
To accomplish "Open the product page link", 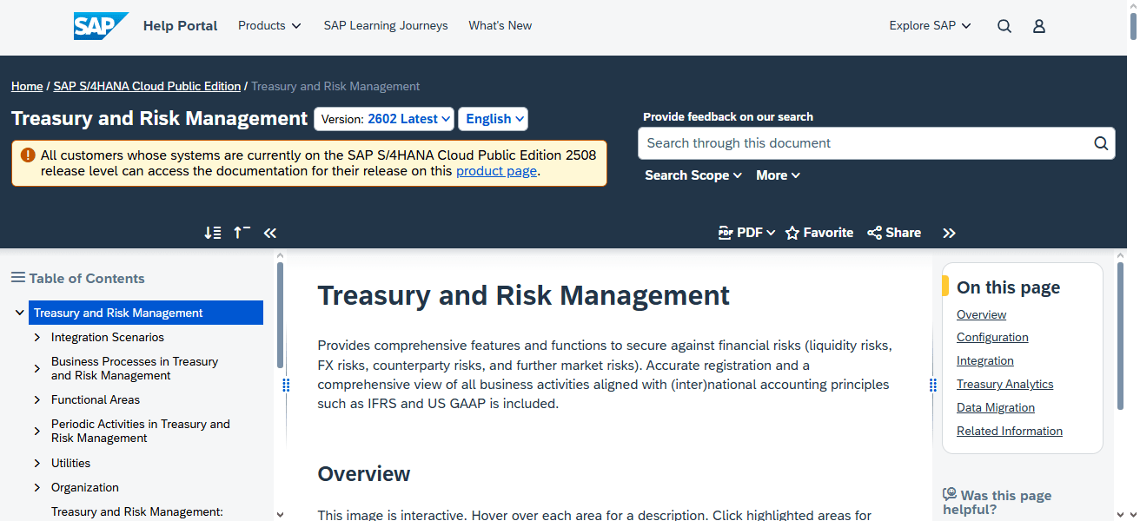I will (496, 171).
